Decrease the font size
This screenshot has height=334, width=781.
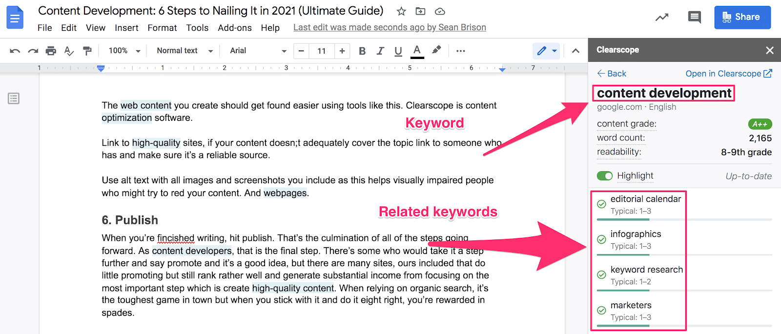301,51
